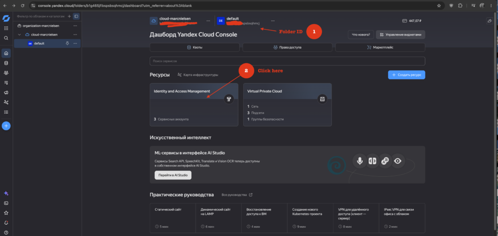Image resolution: width=498 pixels, height=236 pixels.
Task: Click '1 Сеть' in VPC card
Action: pos(253,106)
